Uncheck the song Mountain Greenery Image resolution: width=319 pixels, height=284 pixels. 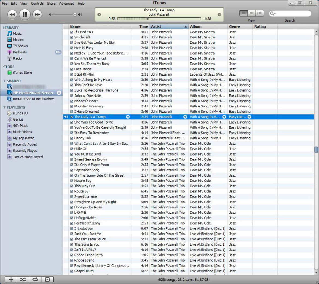[x=71, y=106]
